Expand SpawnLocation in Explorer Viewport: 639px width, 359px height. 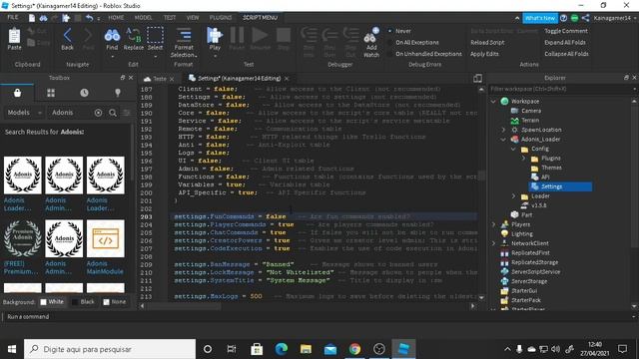coord(503,130)
